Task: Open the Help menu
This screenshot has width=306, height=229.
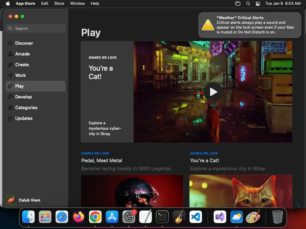Action: coord(95,3)
